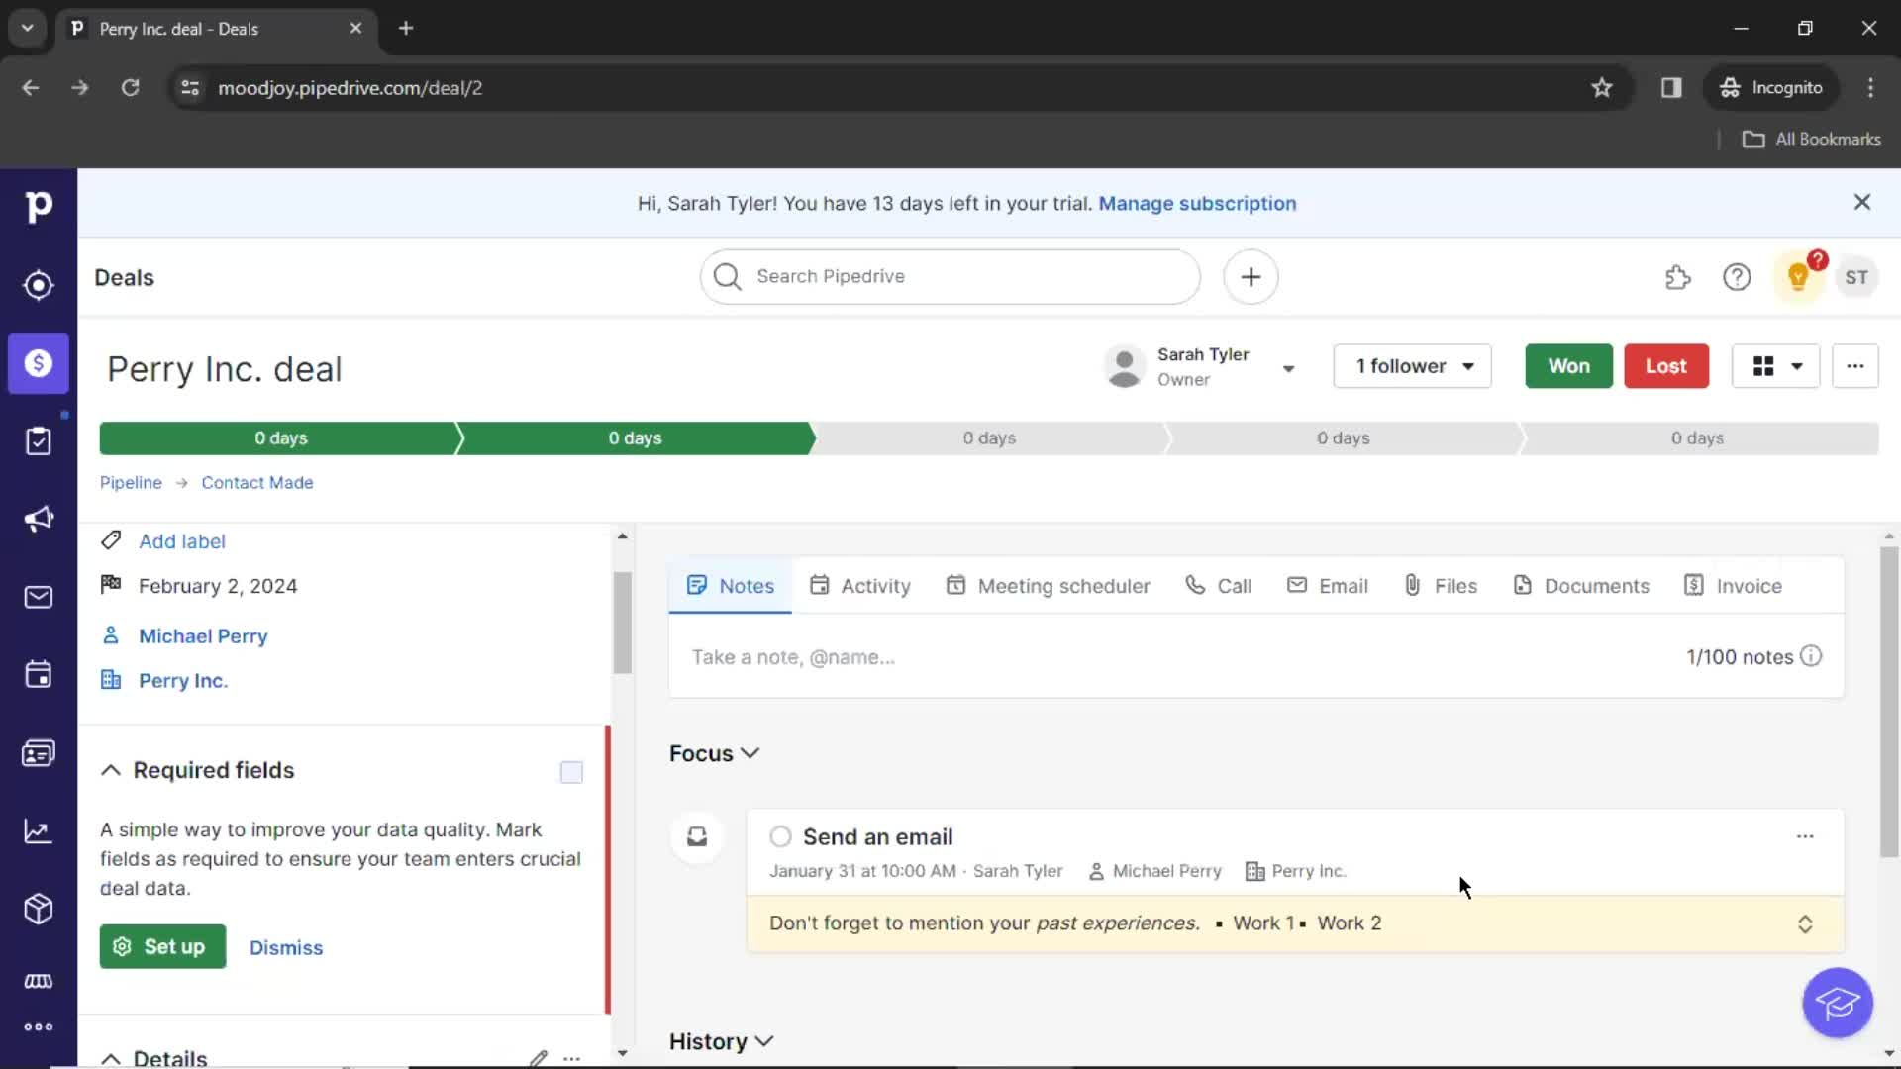Click the quick add plus button
This screenshot has width=1901, height=1069.
(x=1251, y=277)
